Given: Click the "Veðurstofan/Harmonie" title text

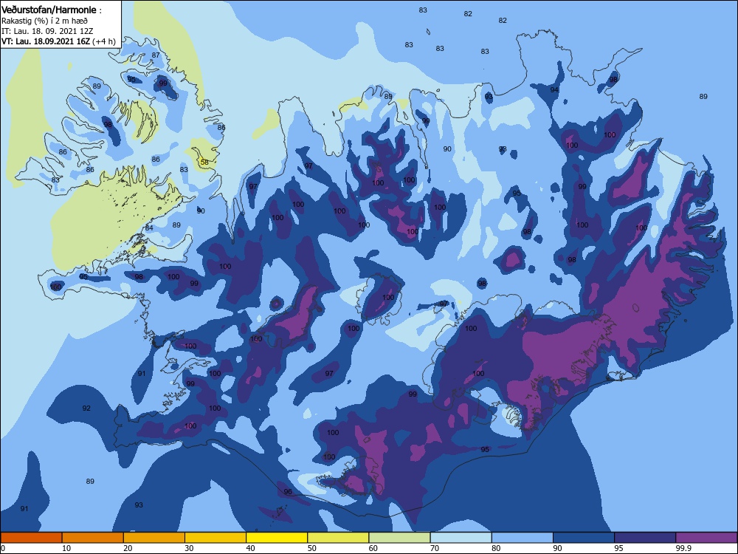Looking at the screenshot, I should 49,10.
